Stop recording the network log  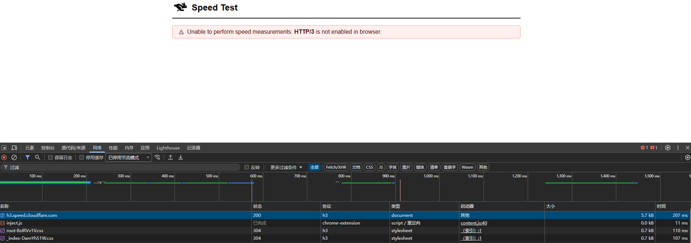click(4, 158)
